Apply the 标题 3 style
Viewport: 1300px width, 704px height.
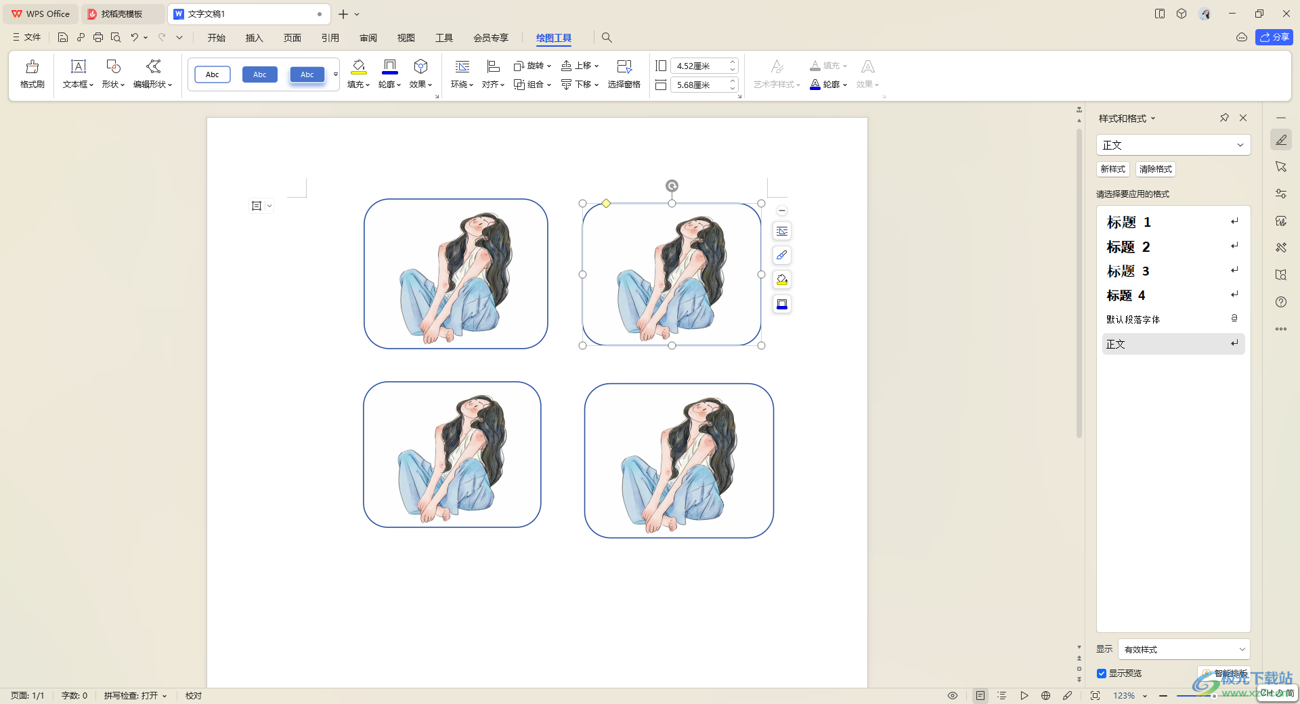1173,271
